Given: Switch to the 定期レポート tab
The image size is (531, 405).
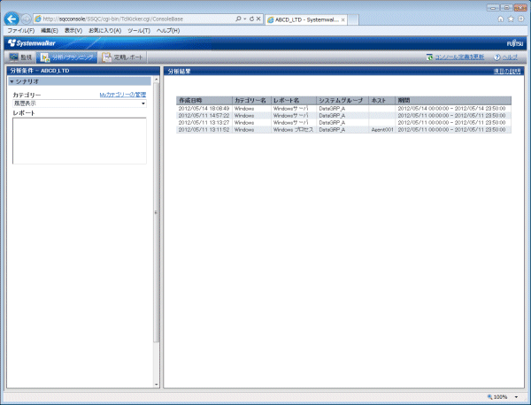Looking at the screenshot, I should click(122, 57).
